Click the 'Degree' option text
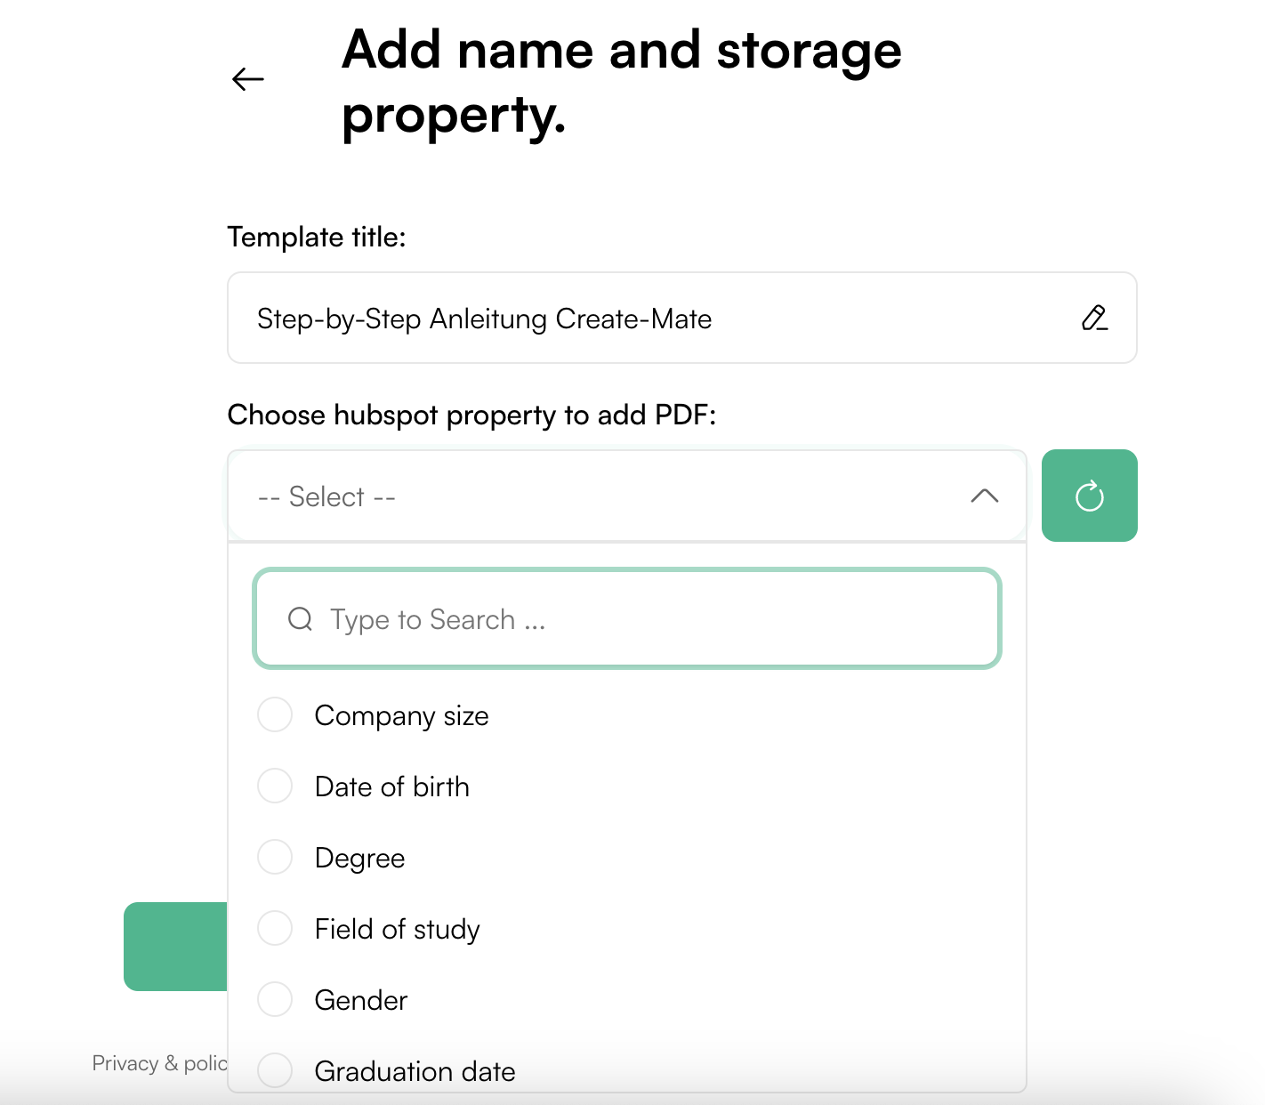 [x=360, y=859]
